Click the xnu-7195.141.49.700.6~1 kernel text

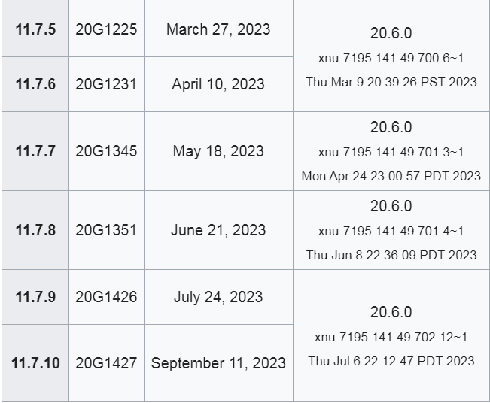point(391,58)
